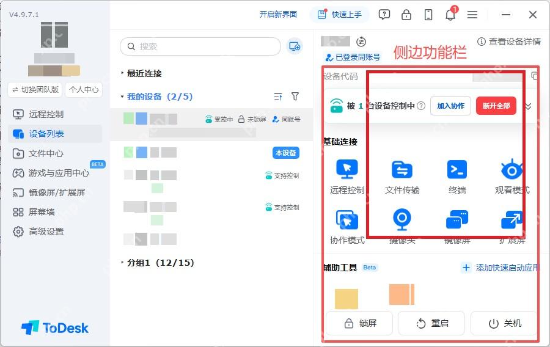Click the red 断开全部 button
Screen dimensions: 550x347
(x=496, y=106)
